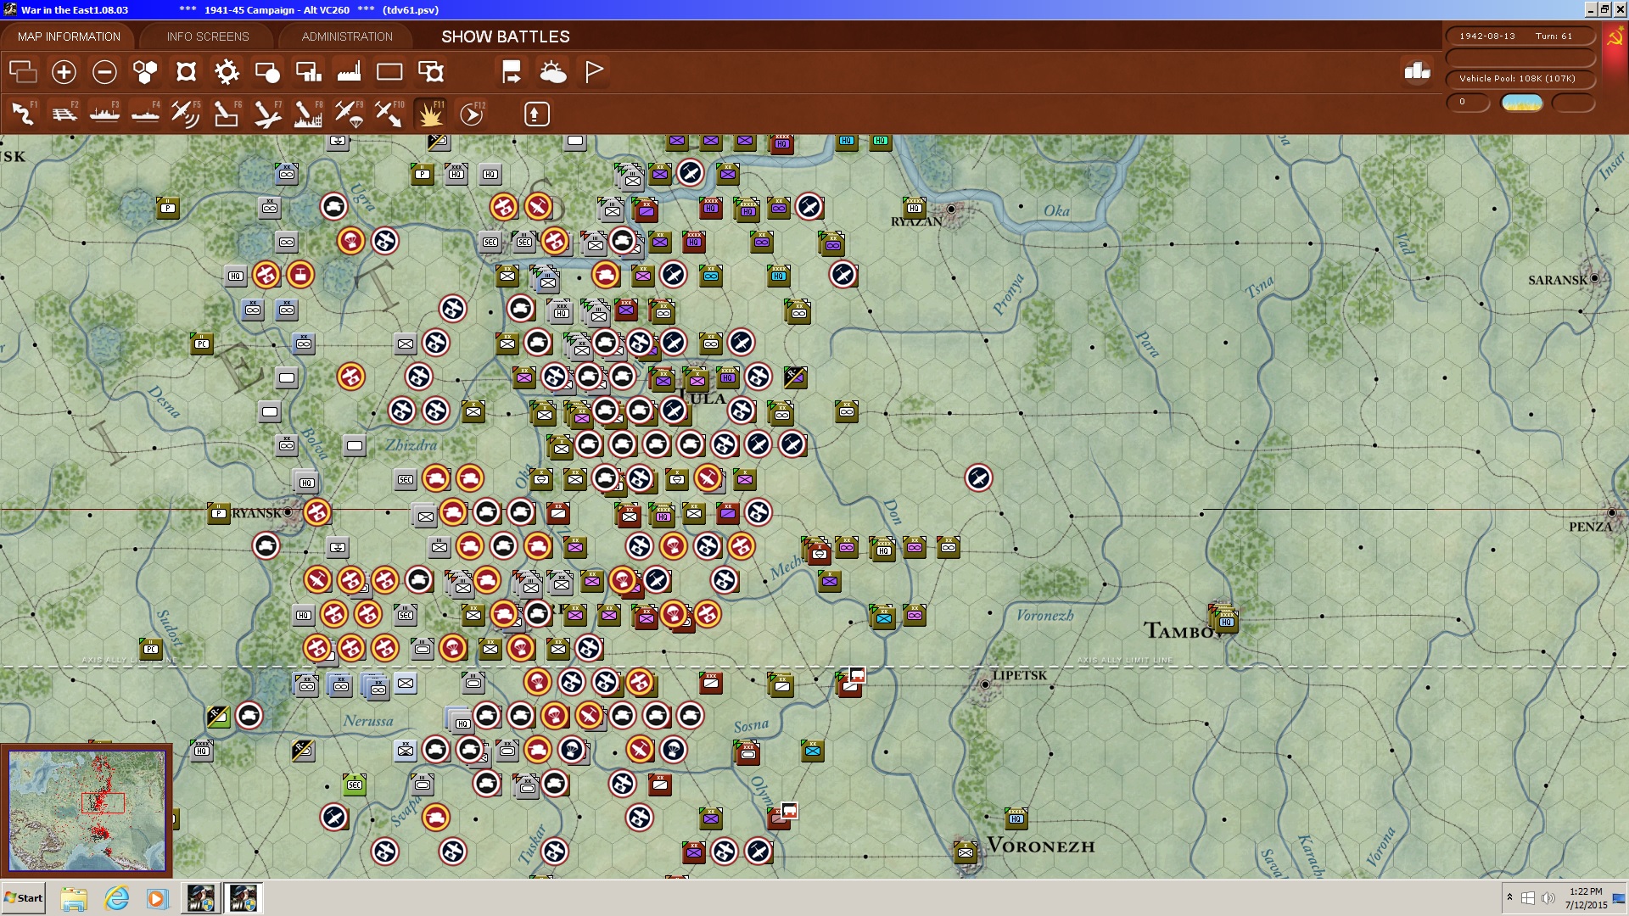1629x916 pixels.
Task: Click the pennant flag icon
Action: click(594, 72)
